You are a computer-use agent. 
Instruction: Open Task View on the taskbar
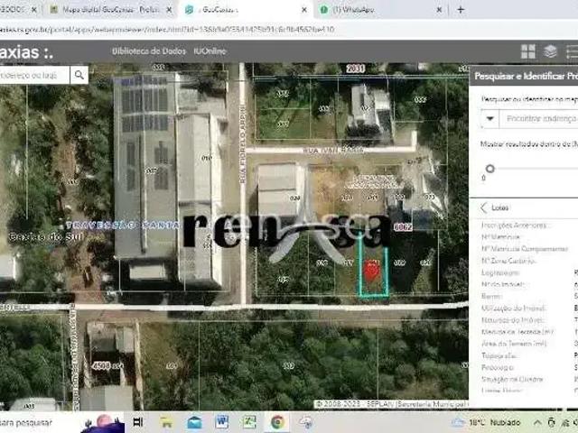pos(138,422)
